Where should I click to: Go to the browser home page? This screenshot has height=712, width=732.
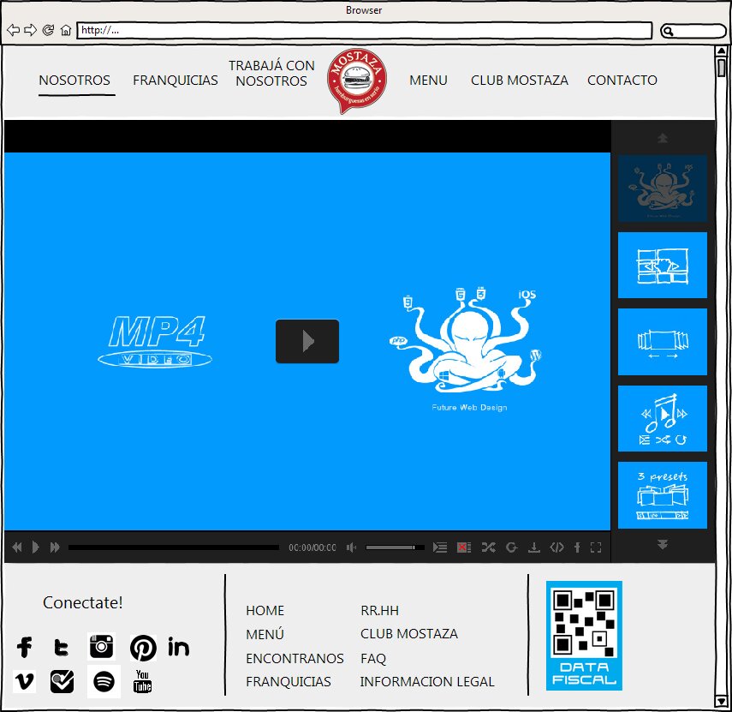[x=66, y=30]
